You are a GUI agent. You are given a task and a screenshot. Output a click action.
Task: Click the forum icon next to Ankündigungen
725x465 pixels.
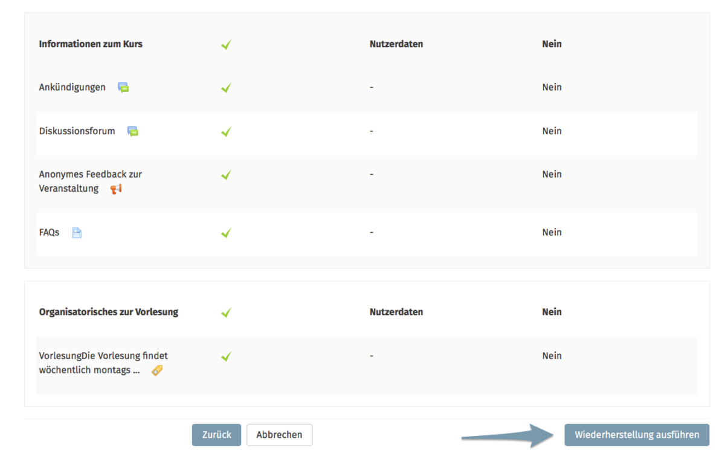coord(123,88)
